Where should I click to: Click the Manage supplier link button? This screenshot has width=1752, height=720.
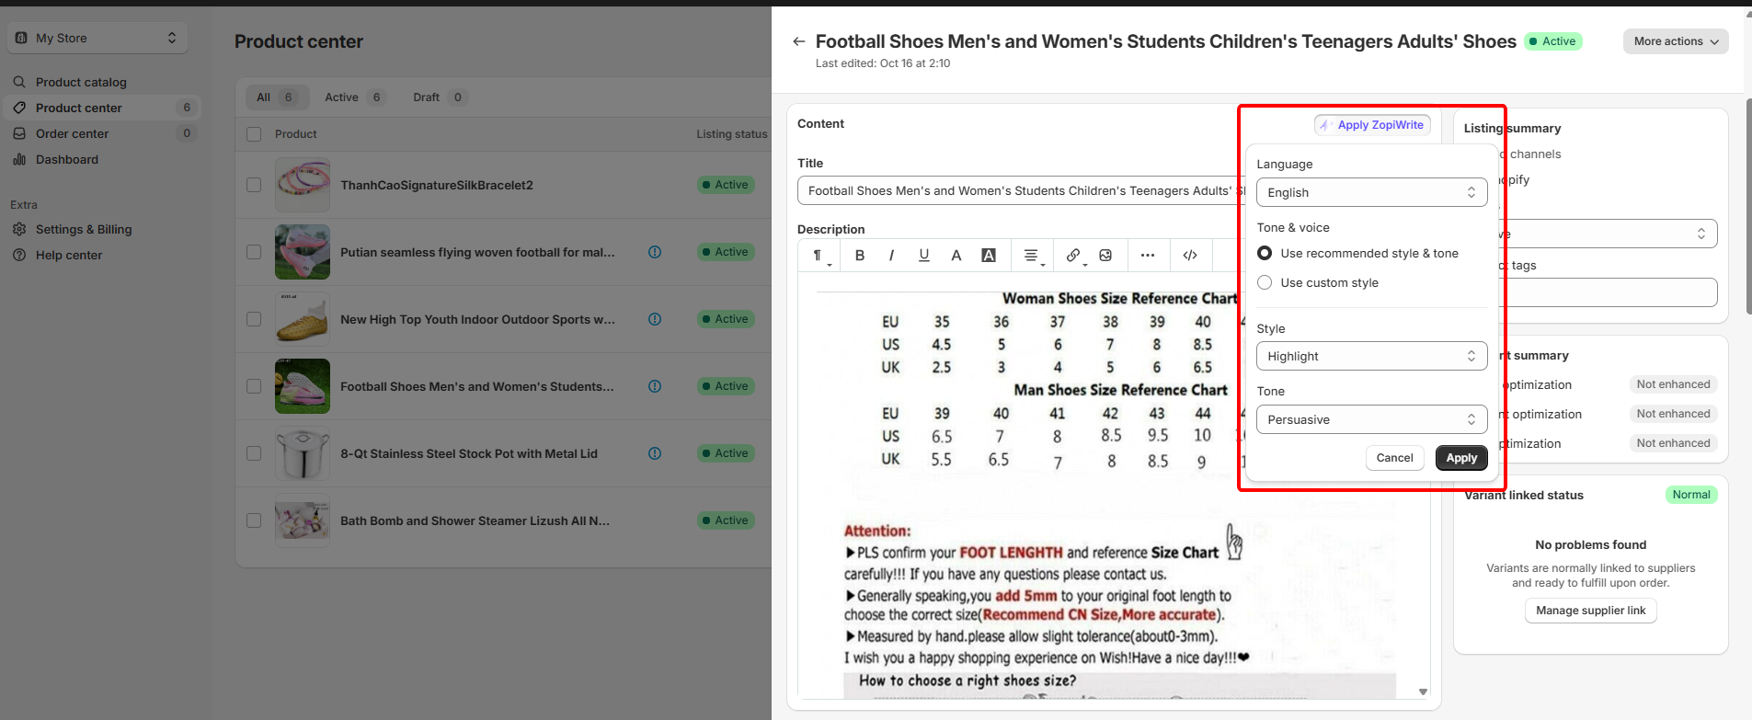pos(1590,611)
